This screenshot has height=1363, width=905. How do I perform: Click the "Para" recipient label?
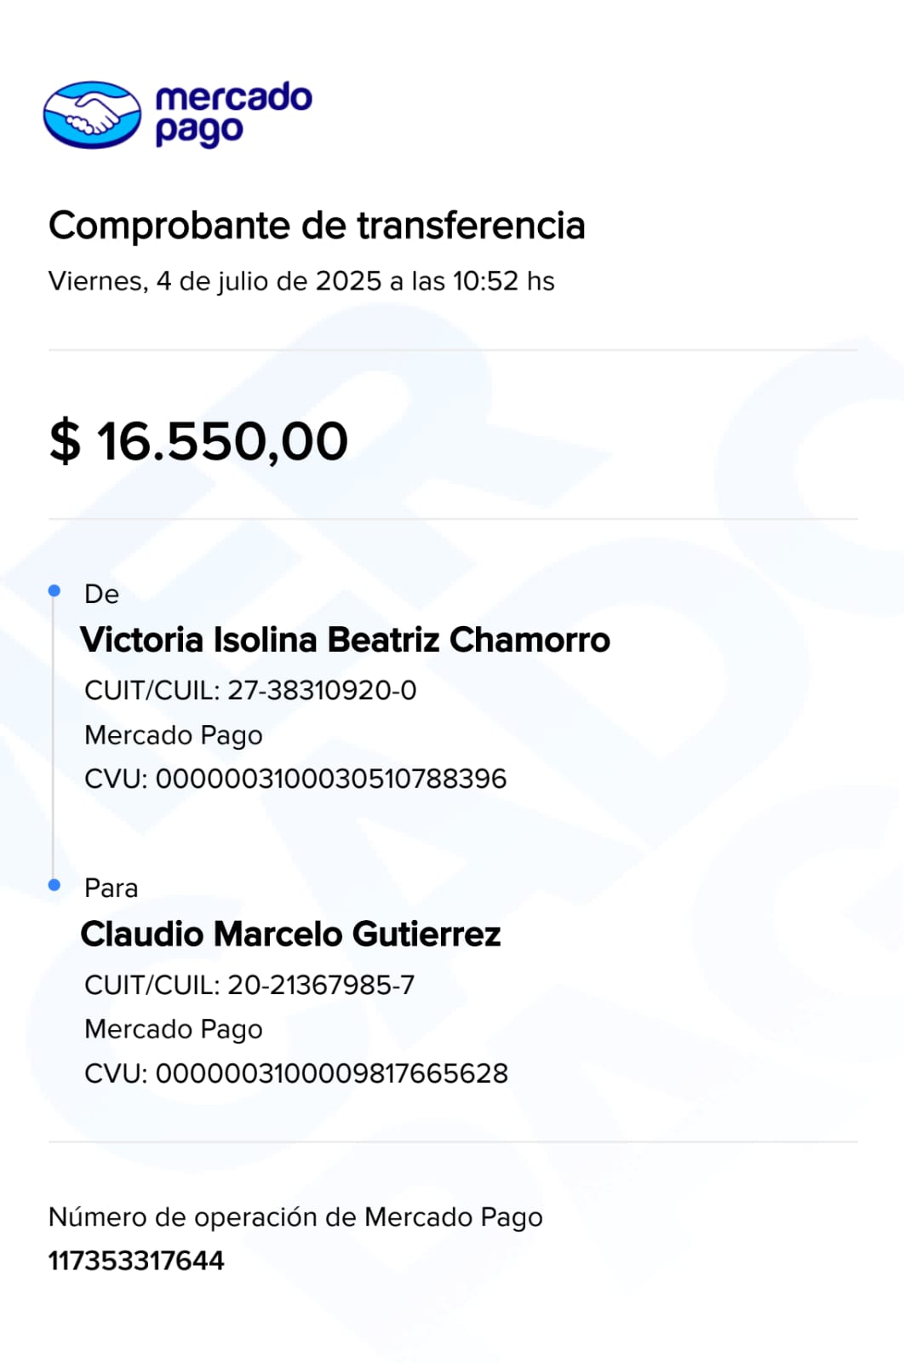click(x=111, y=888)
